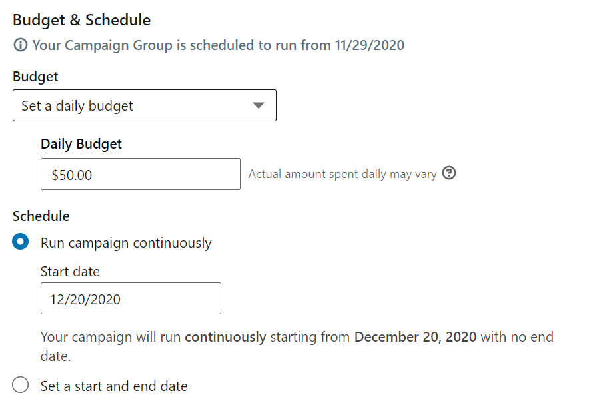This screenshot has height=409, width=601.
Task: Open the budget type dropdown arrow
Action: pos(259,105)
